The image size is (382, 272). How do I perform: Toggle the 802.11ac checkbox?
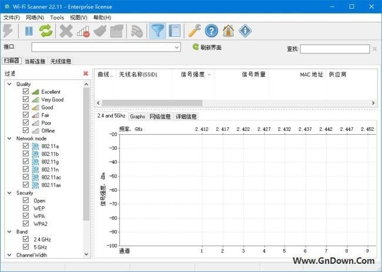click(26, 177)
